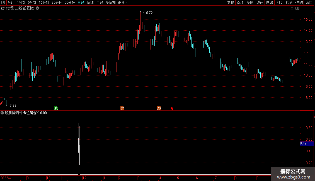Image resolution: width=315 pixels, height=181 pixels.
Task: Open F10 company info
Action: pos(279,3)
